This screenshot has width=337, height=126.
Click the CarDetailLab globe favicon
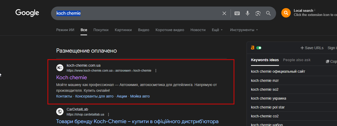click(60, 112)
